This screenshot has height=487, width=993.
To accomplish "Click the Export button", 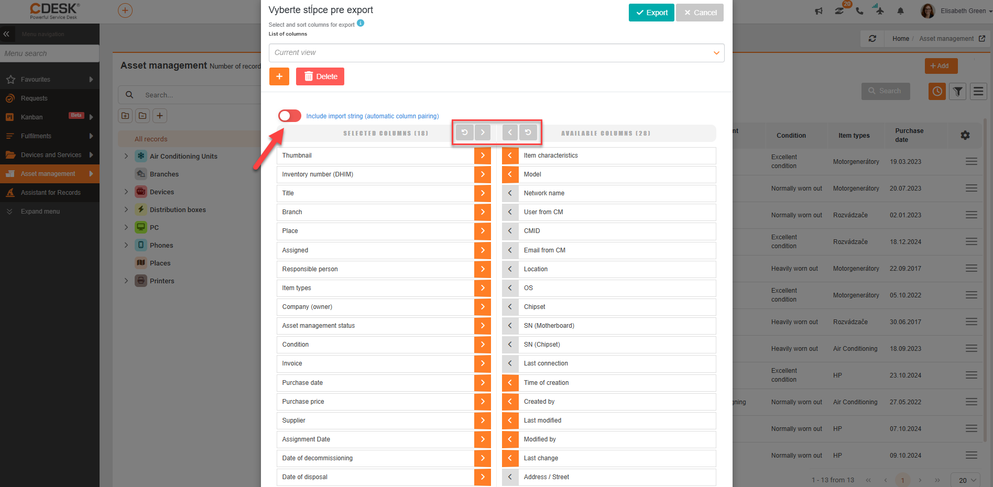I will pos(651,13).
